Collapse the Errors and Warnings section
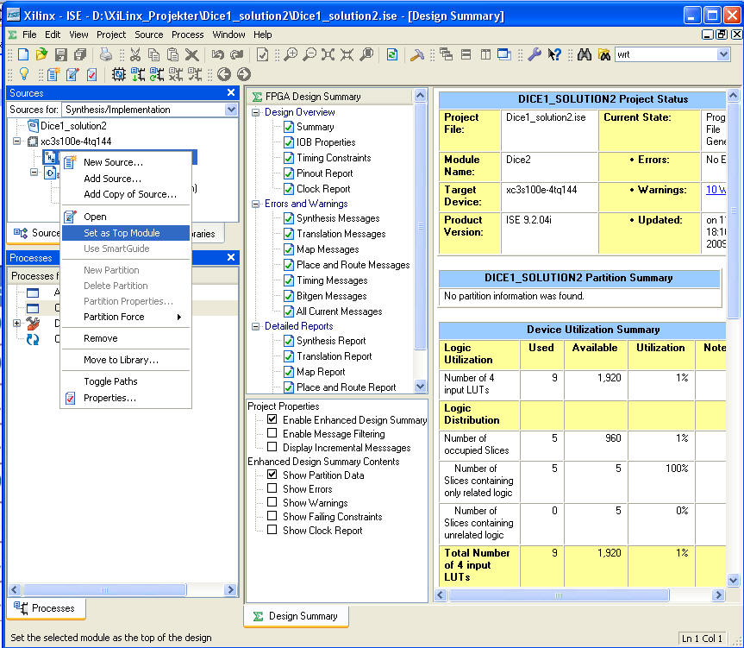Image resolution: width=744 pixels, height=648 pixels. pyautogui.click(x=256, y=204)
